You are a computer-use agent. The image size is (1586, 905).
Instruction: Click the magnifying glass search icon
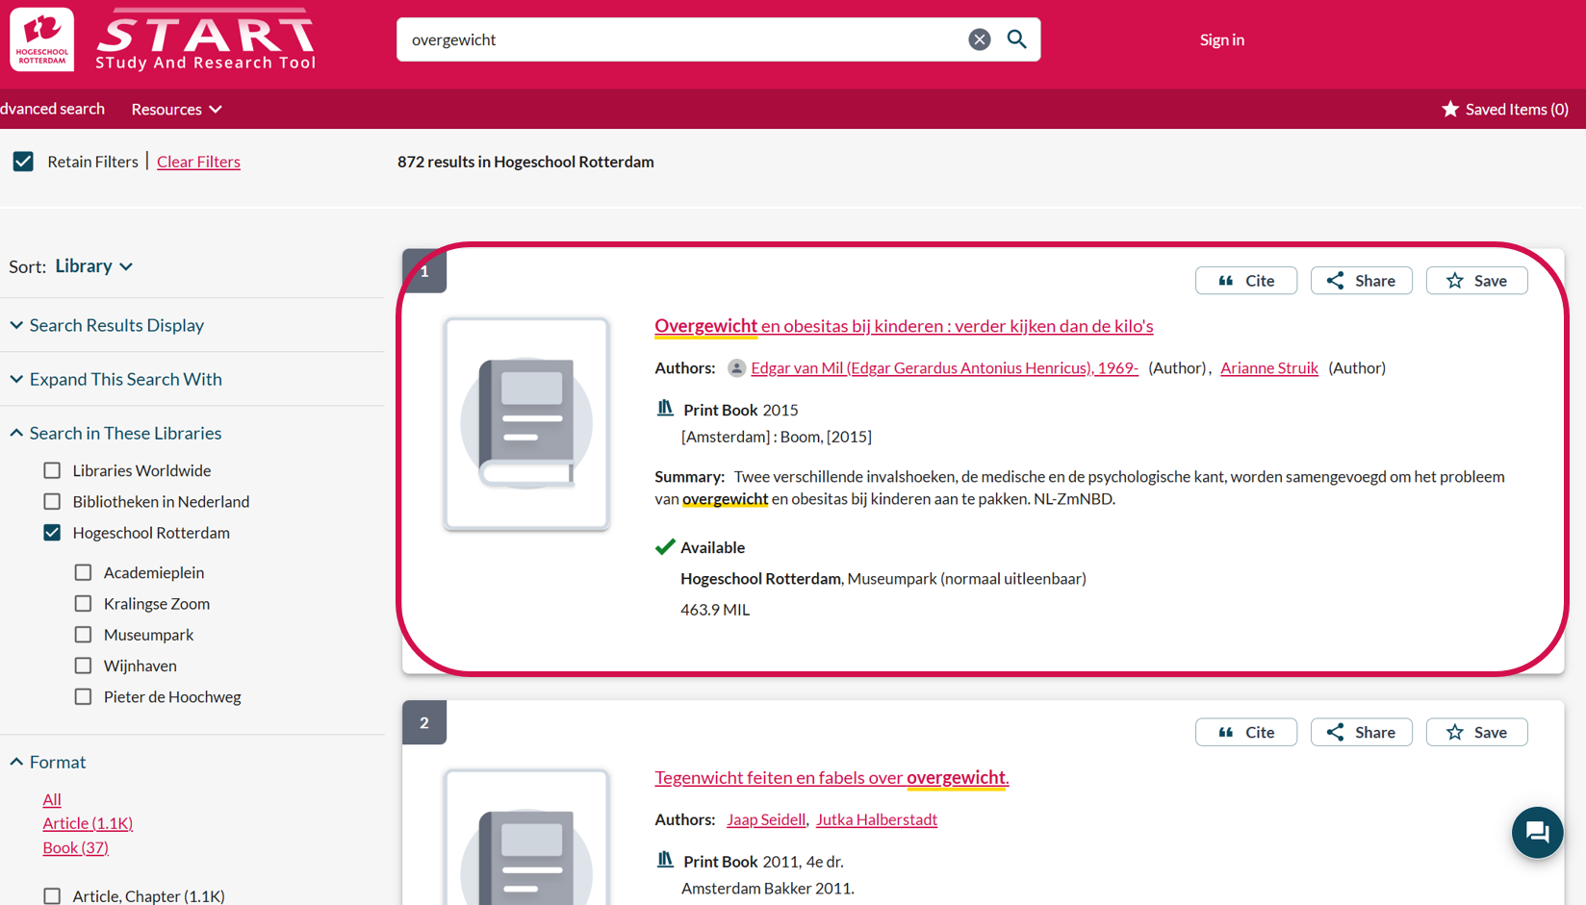1016,39
